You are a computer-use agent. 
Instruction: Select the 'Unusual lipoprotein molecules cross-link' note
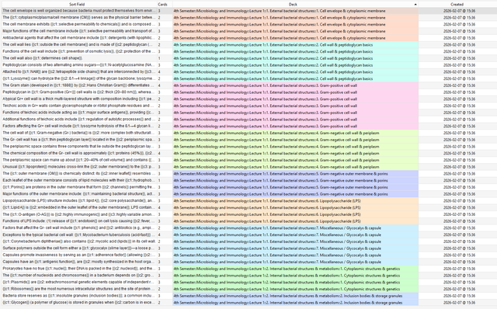pyautogui.click(x=248, y=167)
